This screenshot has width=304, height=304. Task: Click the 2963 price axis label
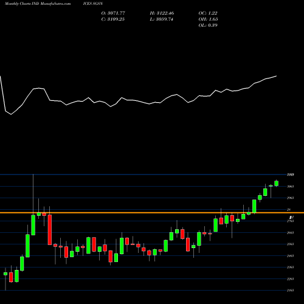coord(290,198)
